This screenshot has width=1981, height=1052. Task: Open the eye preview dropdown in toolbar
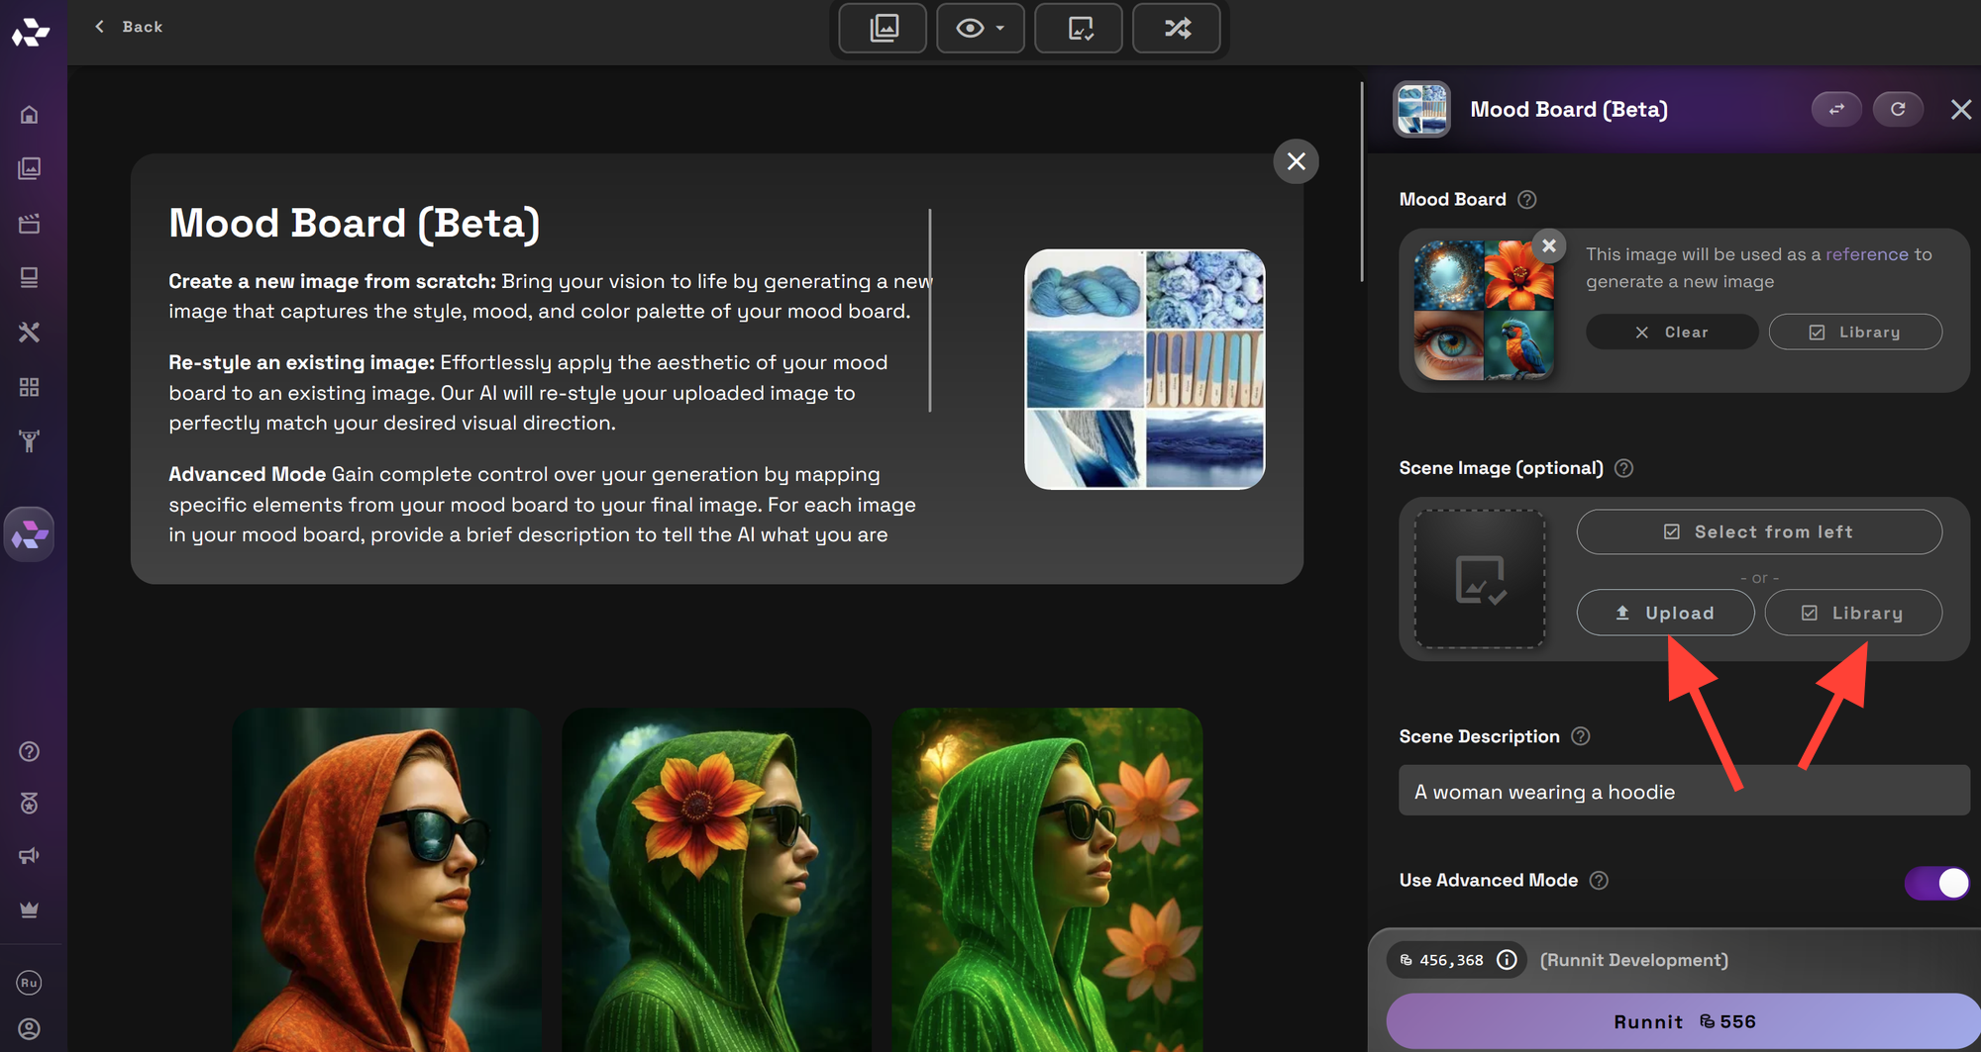point(980,29)
